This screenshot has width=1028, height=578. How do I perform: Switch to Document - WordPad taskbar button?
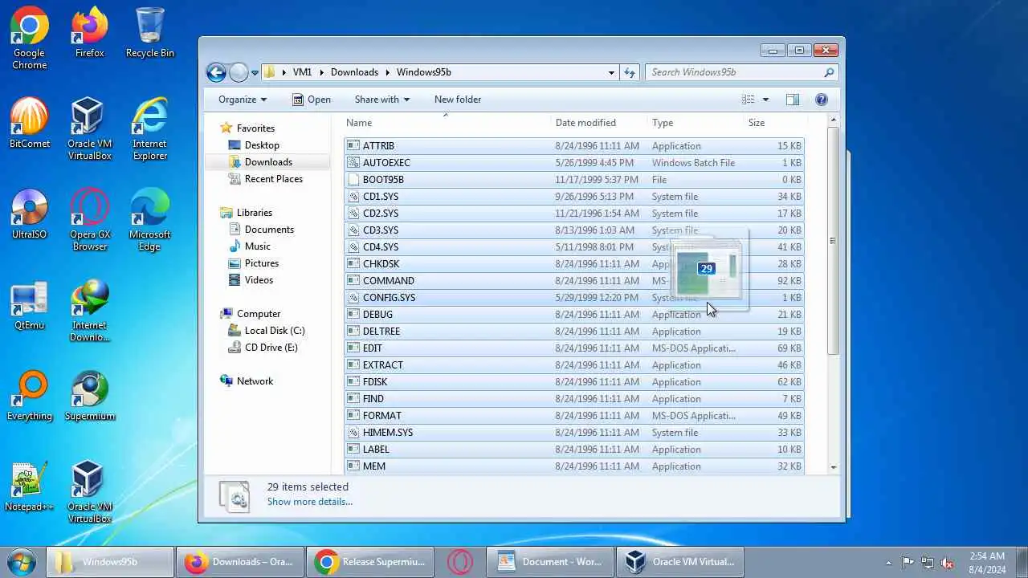point(549,562)
